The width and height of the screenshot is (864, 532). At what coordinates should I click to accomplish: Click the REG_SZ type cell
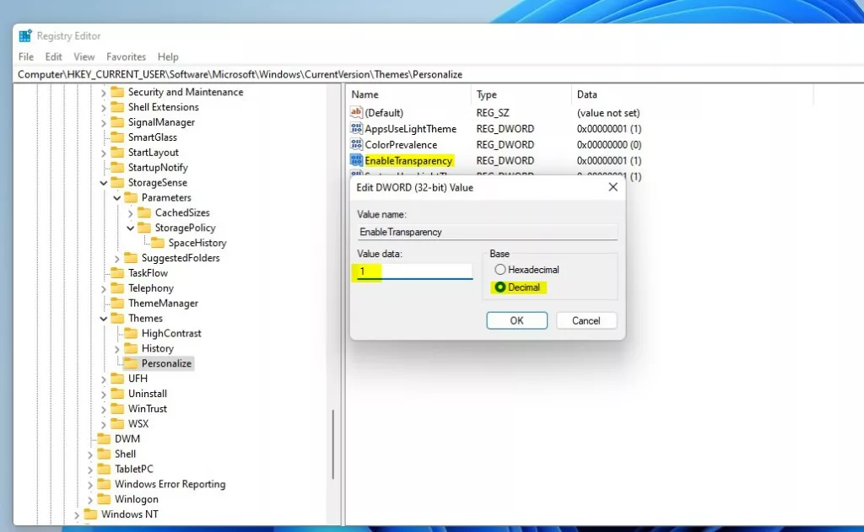pyautogui.click(x=493, y=112)
